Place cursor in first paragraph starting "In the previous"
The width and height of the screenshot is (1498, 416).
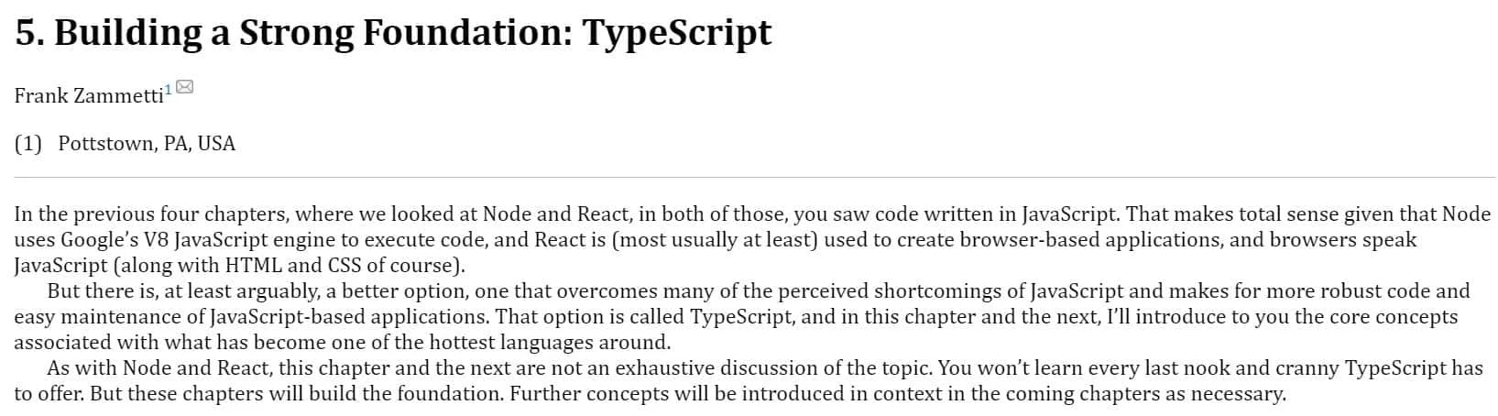click(752, 240)
